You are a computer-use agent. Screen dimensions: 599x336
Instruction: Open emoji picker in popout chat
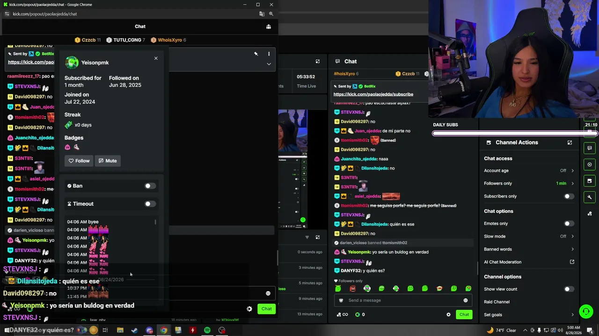pyautogui.click(x=268, y=293)
